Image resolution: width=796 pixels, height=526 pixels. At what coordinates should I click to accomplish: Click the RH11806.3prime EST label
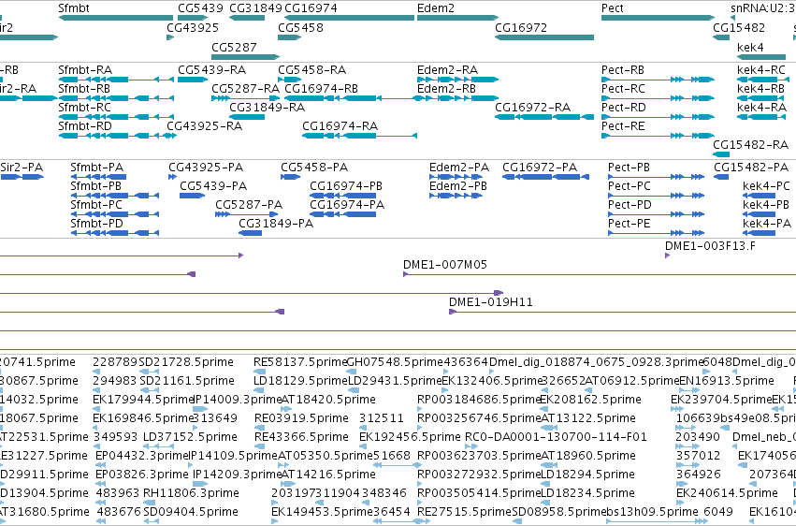click(191, 493)
